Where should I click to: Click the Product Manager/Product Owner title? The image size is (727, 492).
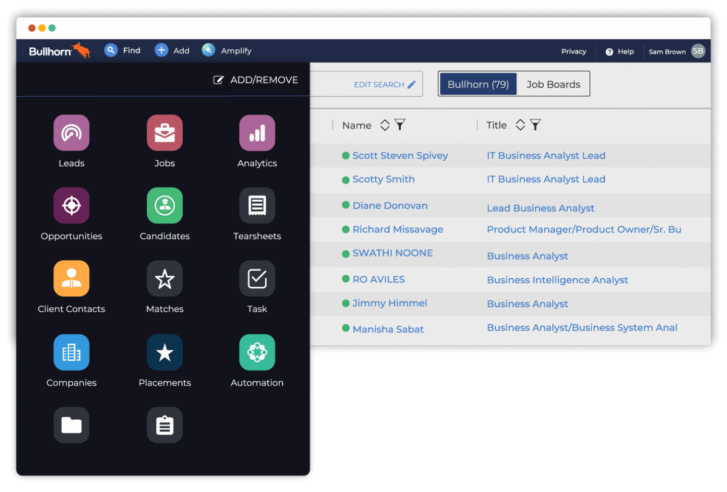coord(584,229)
